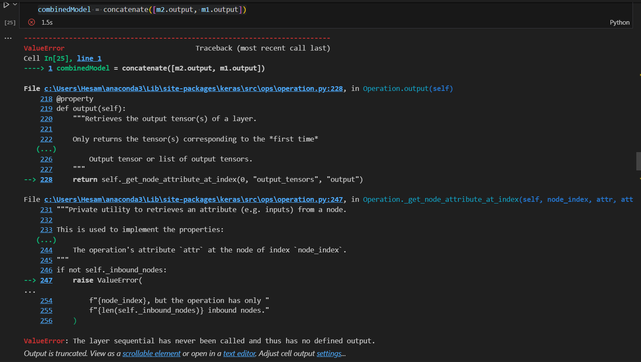View output as a scrollable element
The image size is (641, 362).
pos(151,354)
